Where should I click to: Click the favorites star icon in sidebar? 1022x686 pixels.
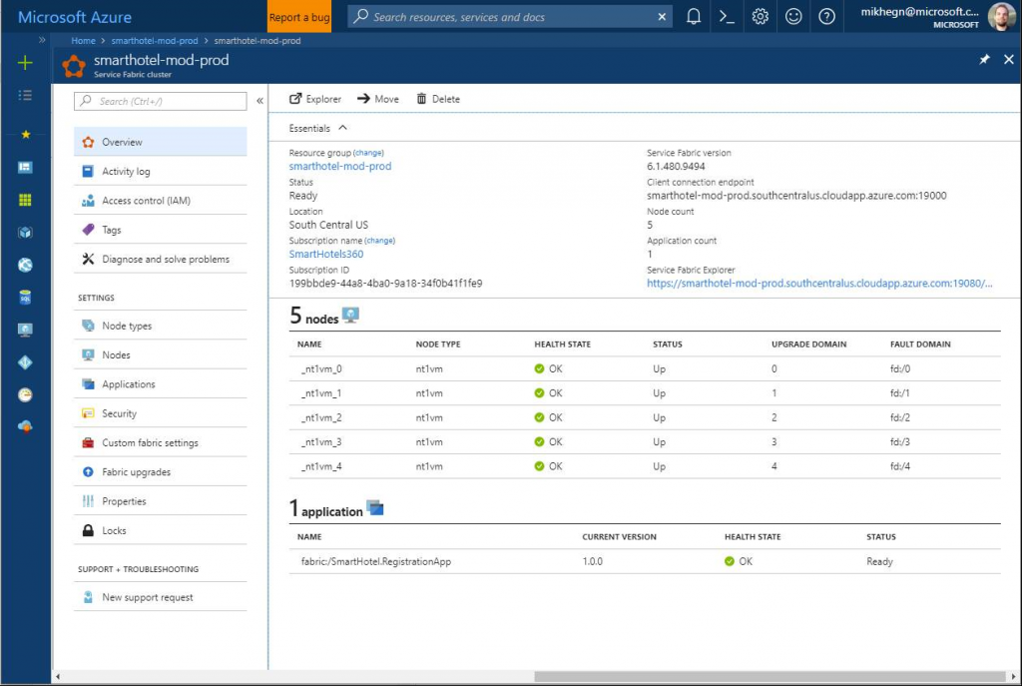tap(25, 135)
